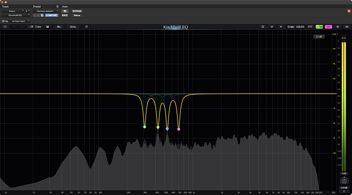The image size is (352, 195).
Task: Click the output gain dB value field
Action: pos(344,188)
